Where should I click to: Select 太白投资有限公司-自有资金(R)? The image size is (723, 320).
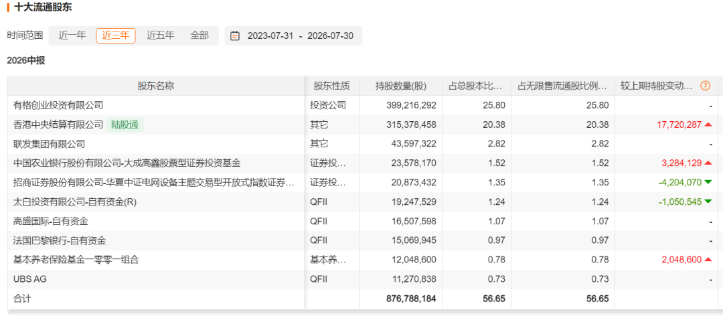(75, 202)
